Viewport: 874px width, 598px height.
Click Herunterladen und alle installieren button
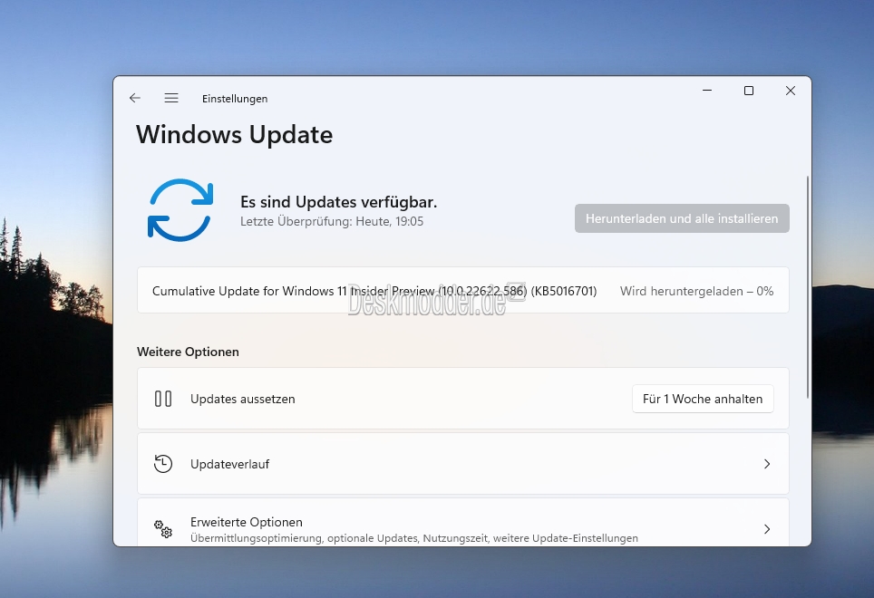[682, 218]
